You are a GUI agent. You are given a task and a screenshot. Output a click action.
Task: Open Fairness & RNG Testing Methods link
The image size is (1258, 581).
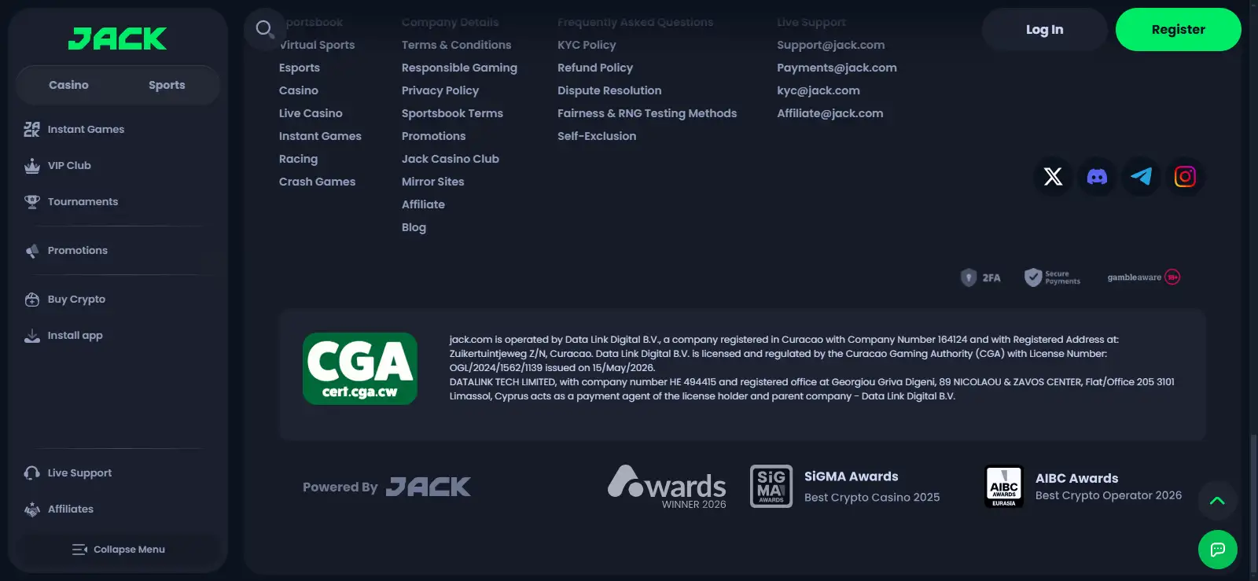click(x=647, y=113)
